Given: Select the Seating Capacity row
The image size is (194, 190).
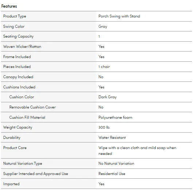Looking at the screenshot, I should (x=97, y=37).
